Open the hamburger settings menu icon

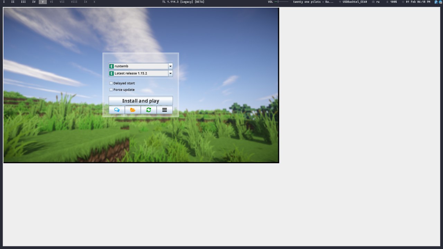[x=164, y=110]
